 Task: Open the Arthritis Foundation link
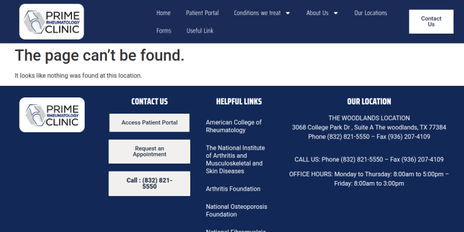233,189
